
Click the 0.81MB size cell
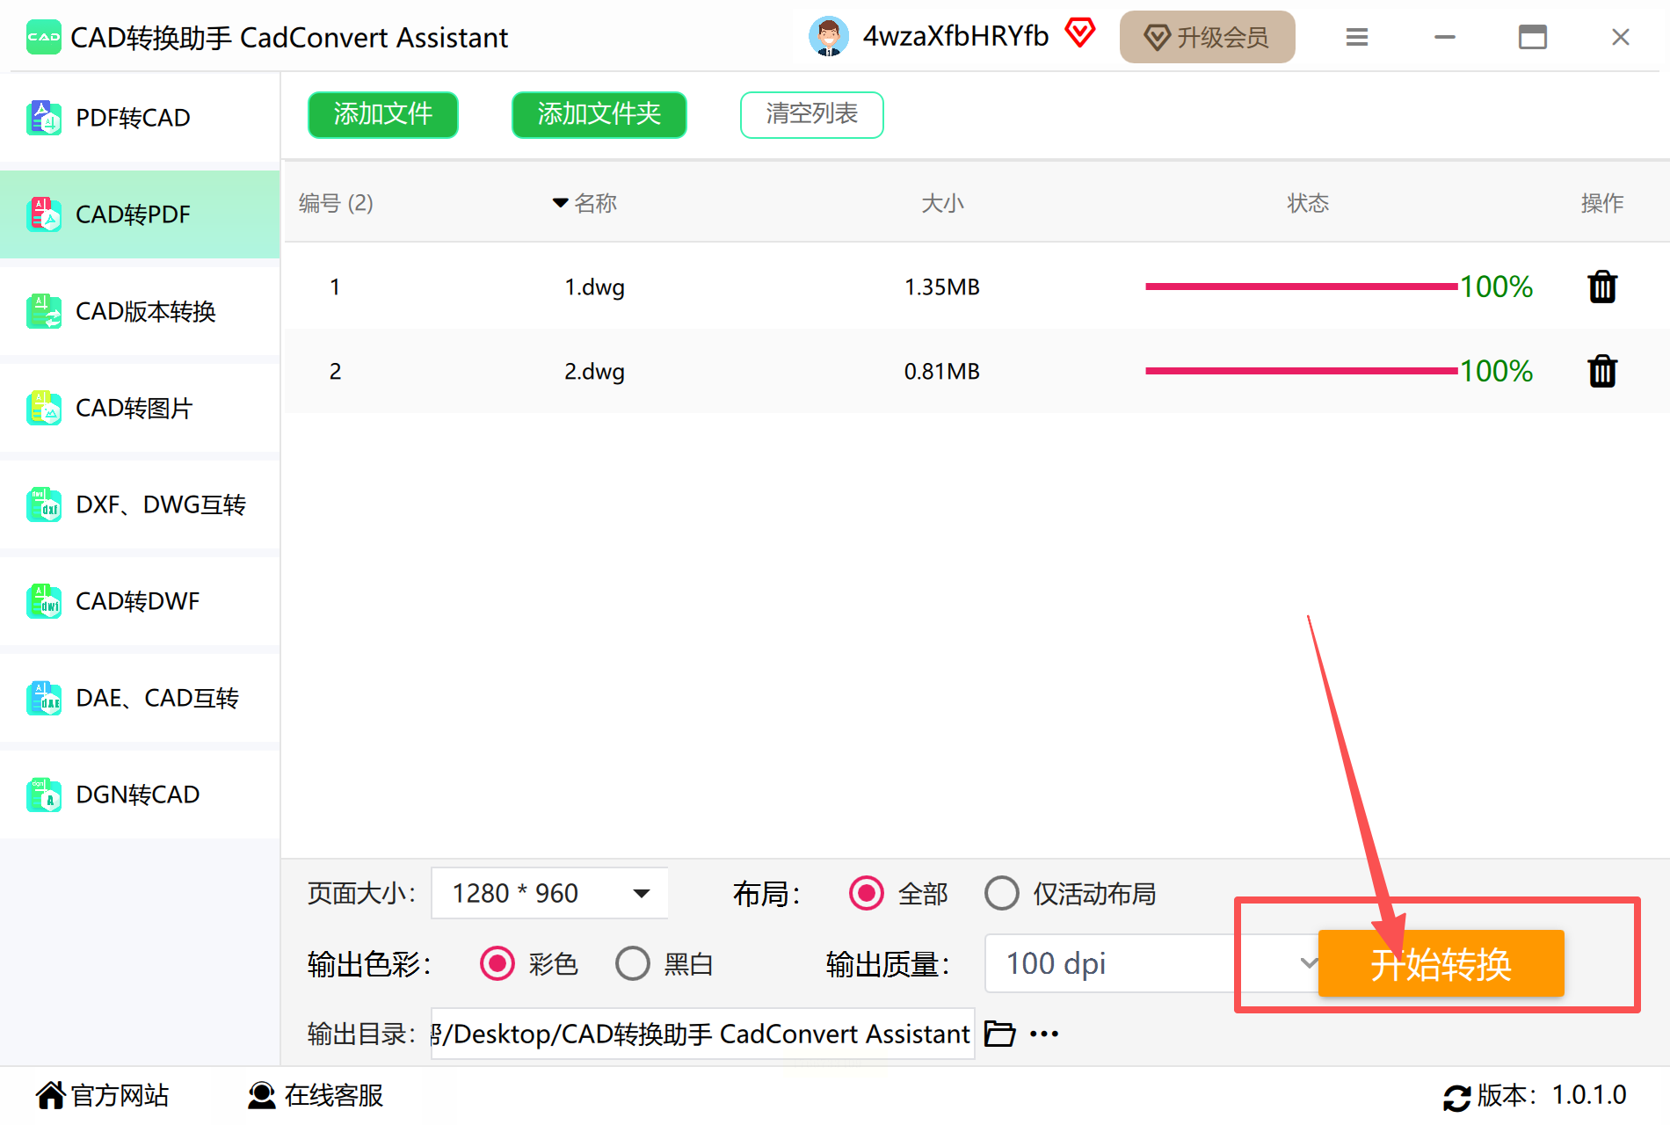pos(941,372)
